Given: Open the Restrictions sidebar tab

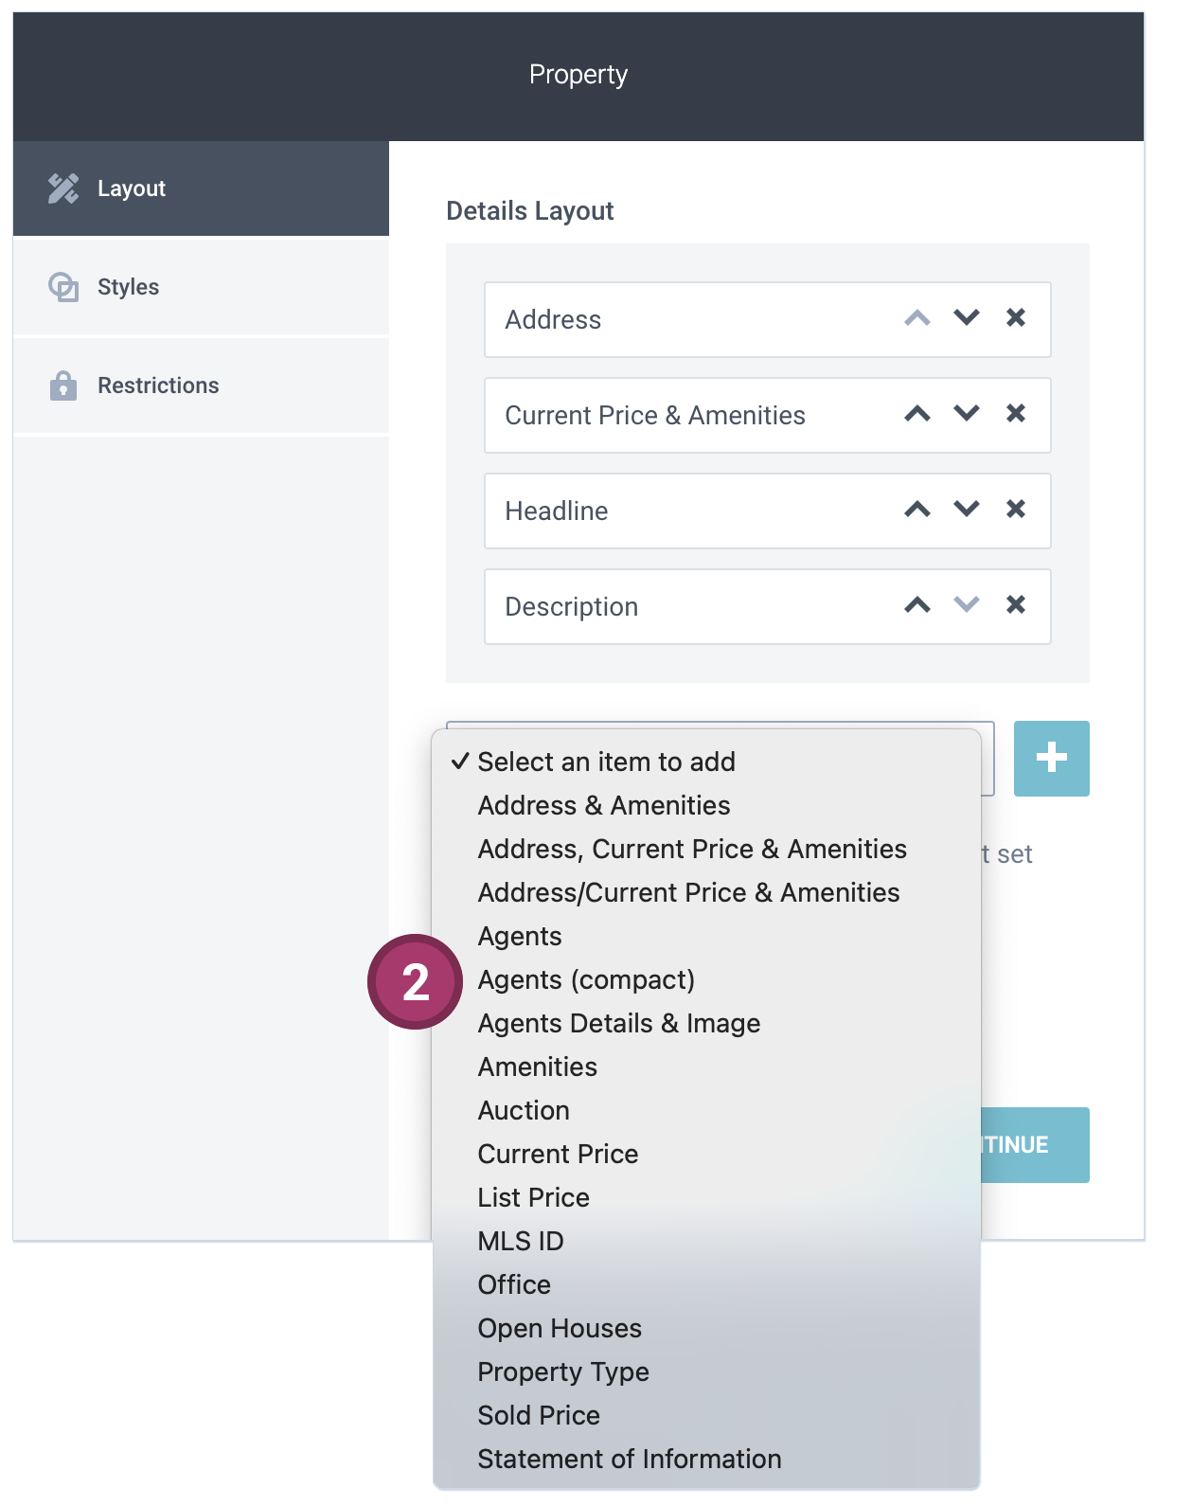Looking at the screenshot, I should click(x=201, y=385).
